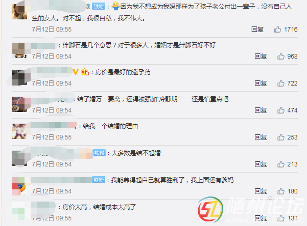
Task: Like the 房价是最好的避孕药 comment
Action: coord(281,83)
